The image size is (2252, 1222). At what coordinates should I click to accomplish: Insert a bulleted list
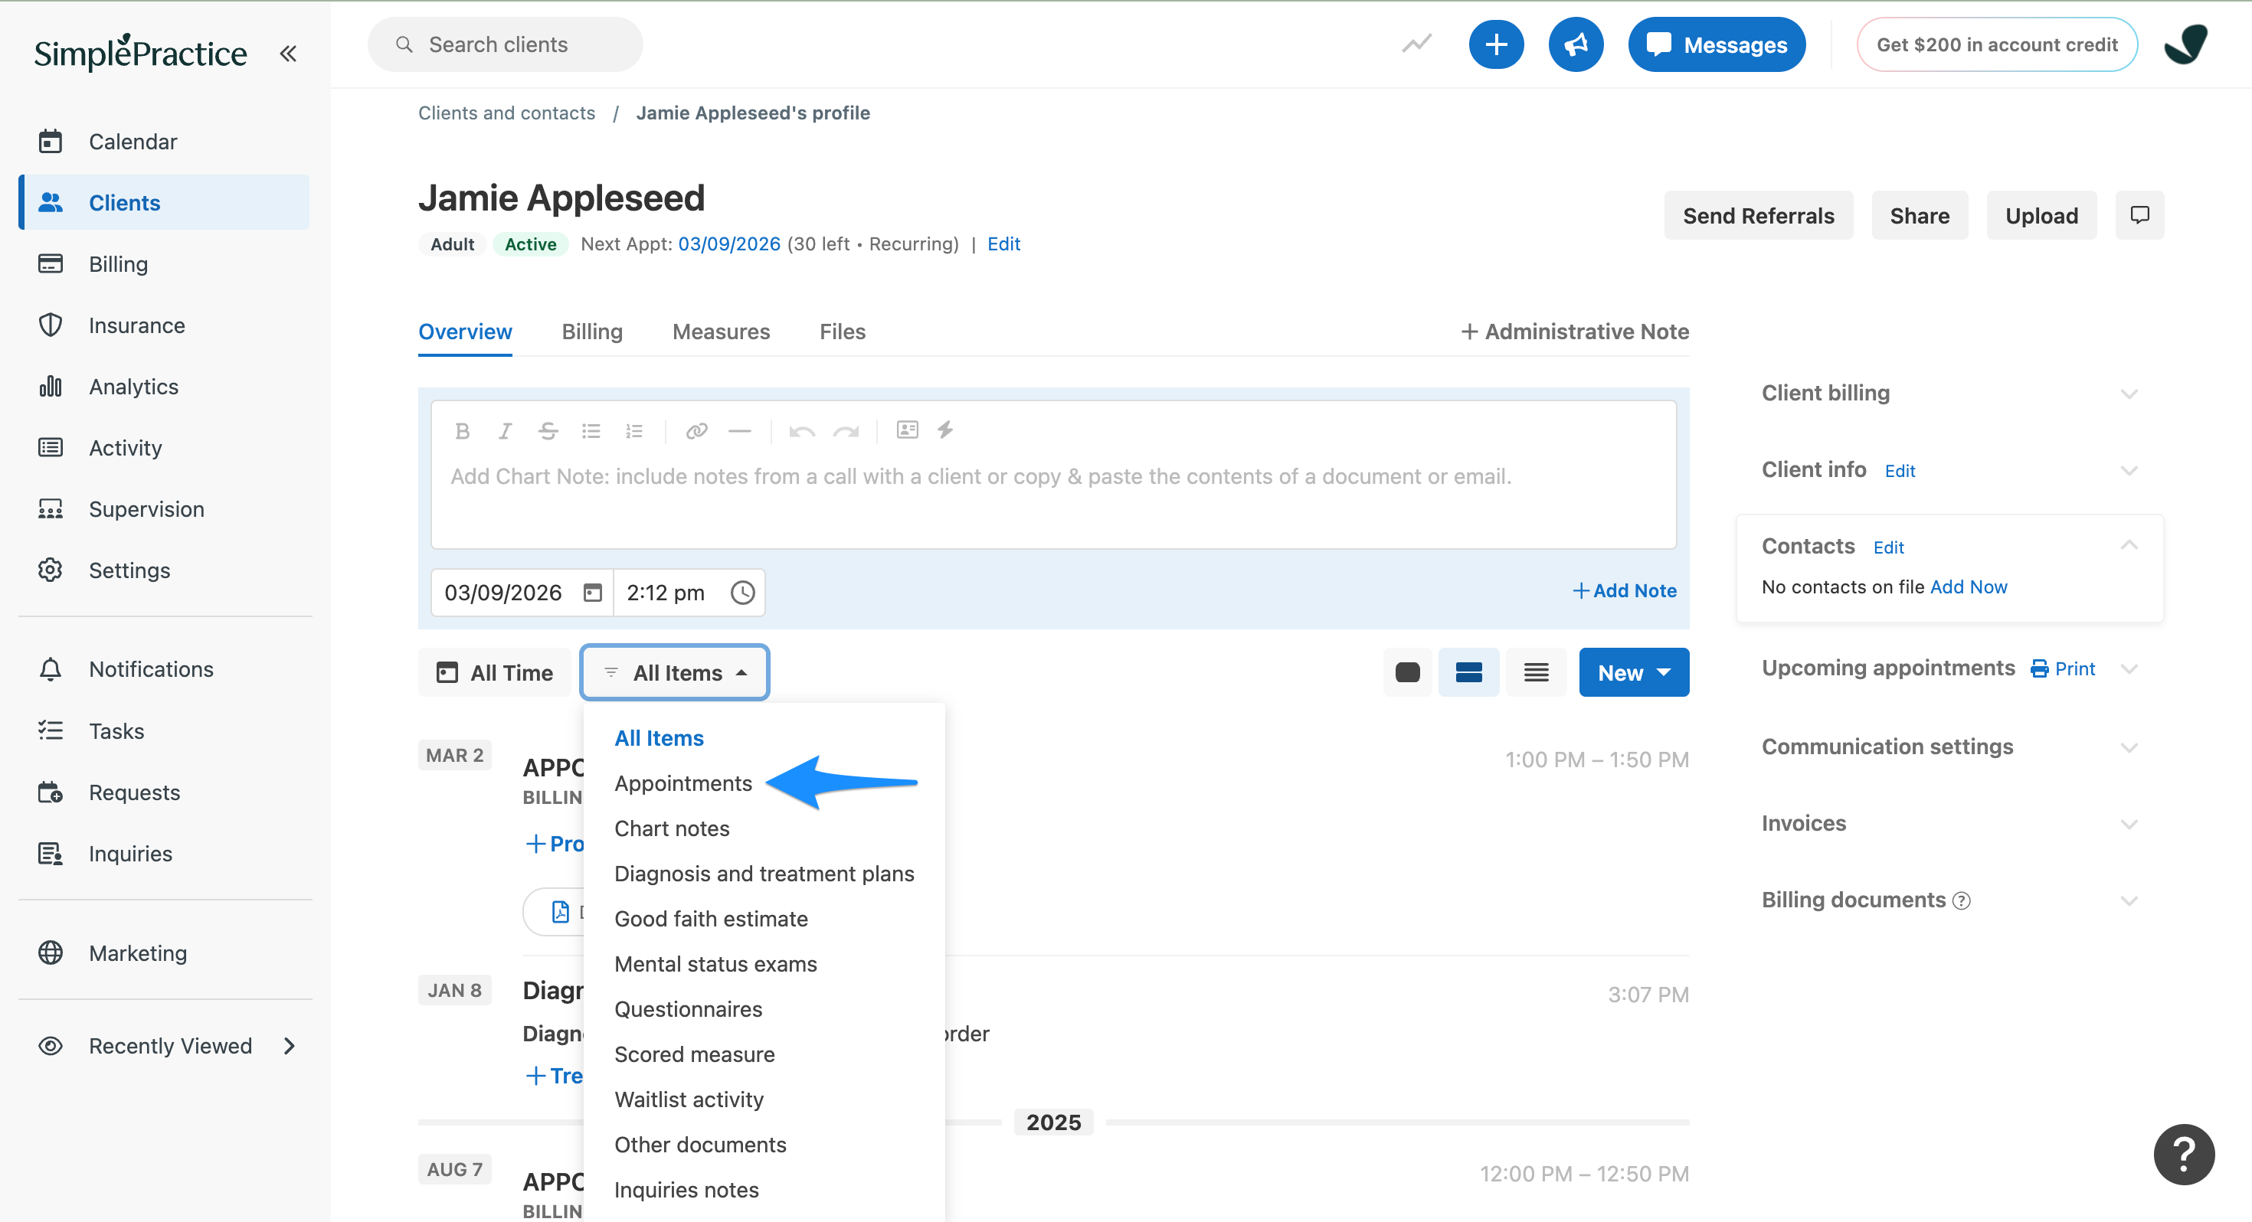tap(591, 431)
